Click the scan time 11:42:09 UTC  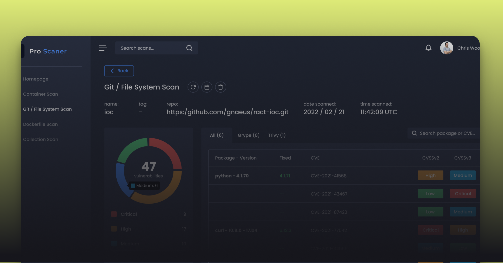[379, 112]
